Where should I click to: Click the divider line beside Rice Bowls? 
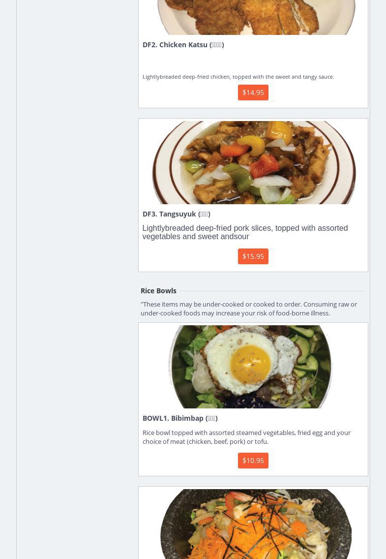[x=270, y=291]
